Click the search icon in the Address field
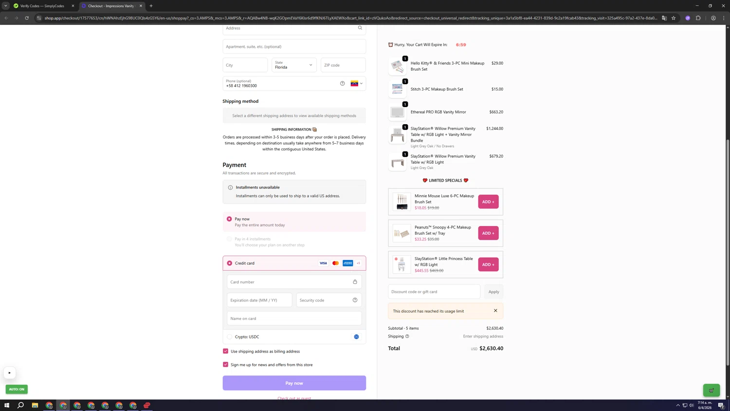The height and width of the screenshot is (411, 730). [x=360, y=28]
